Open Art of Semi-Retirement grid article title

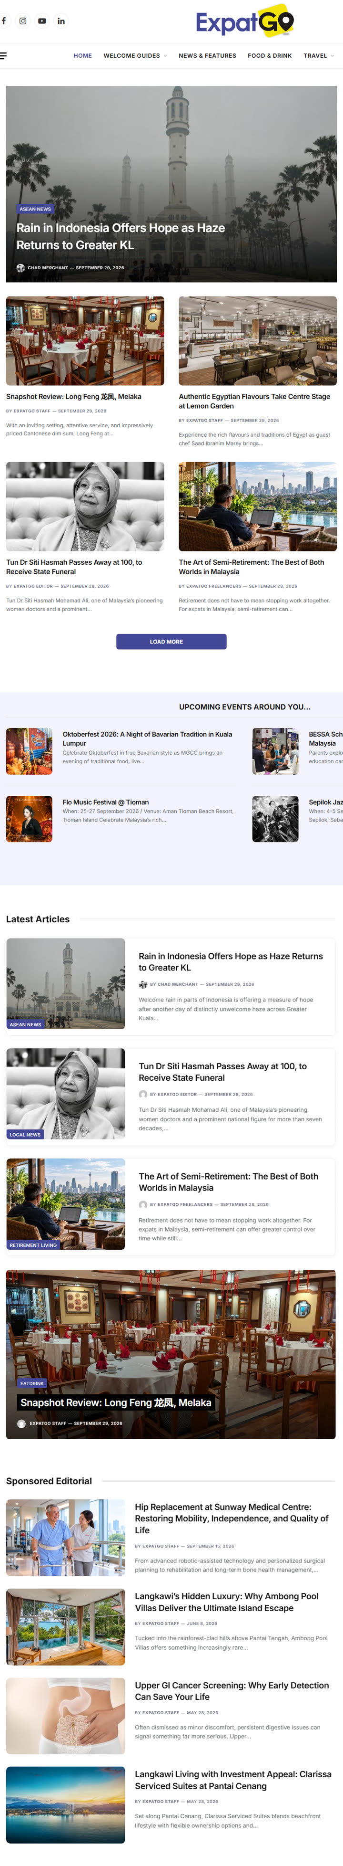pos(252,567)
